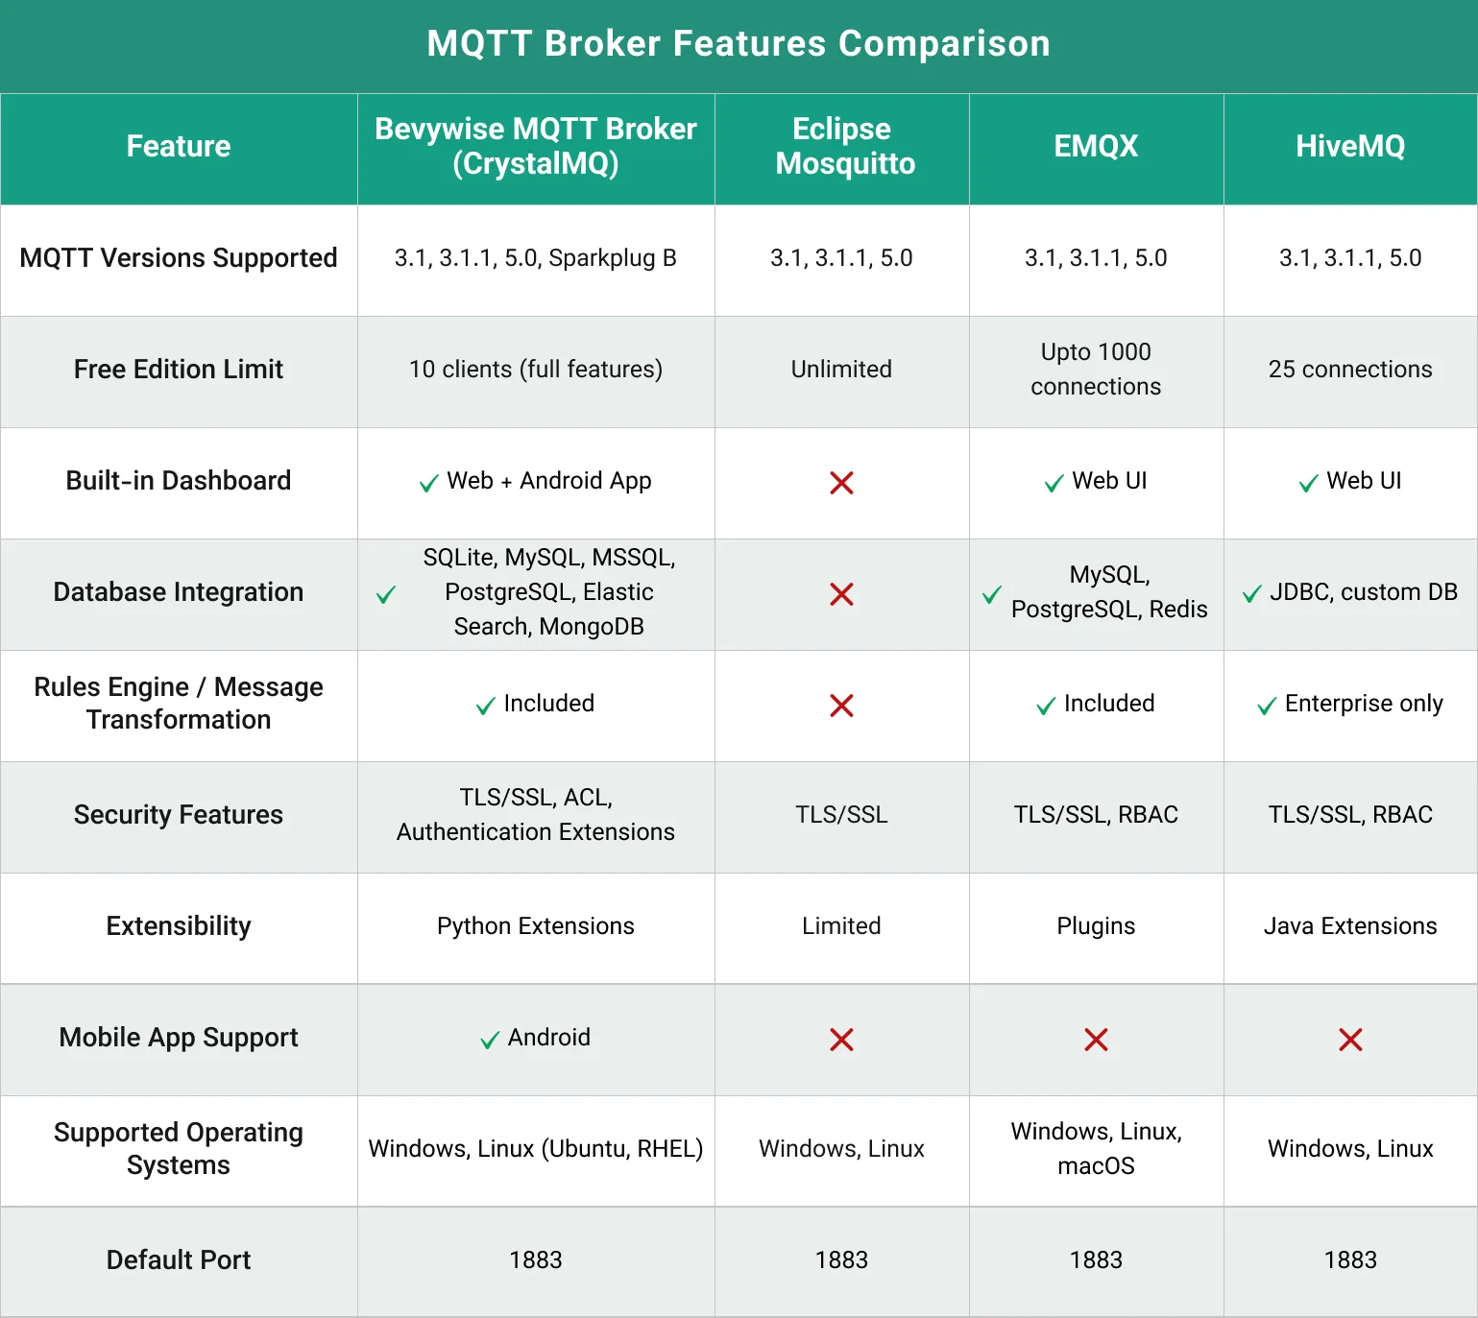Click the check mark beside MySQL, PostgreSQL, Redis
The height and width of the screenshot is (1318, 1478).
point(992,595)
